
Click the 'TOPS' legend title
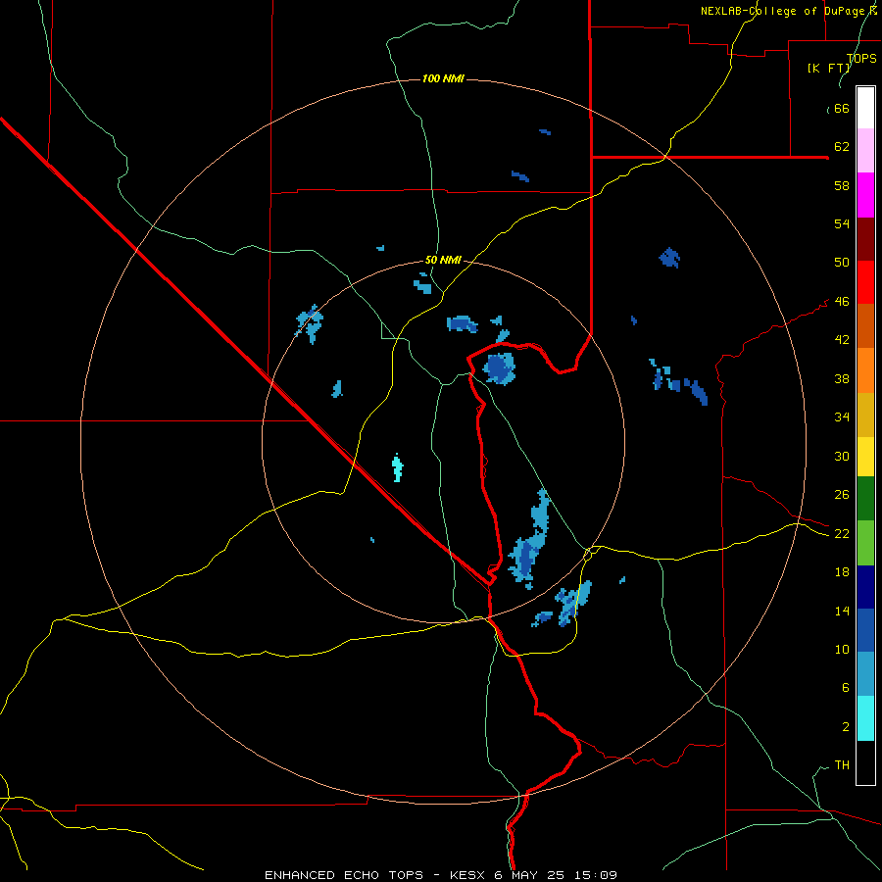[861, 59]
